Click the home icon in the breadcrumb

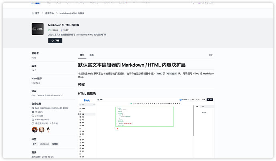(33, 13)
